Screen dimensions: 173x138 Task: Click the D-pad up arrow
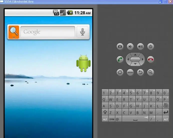tap(135, 55)
